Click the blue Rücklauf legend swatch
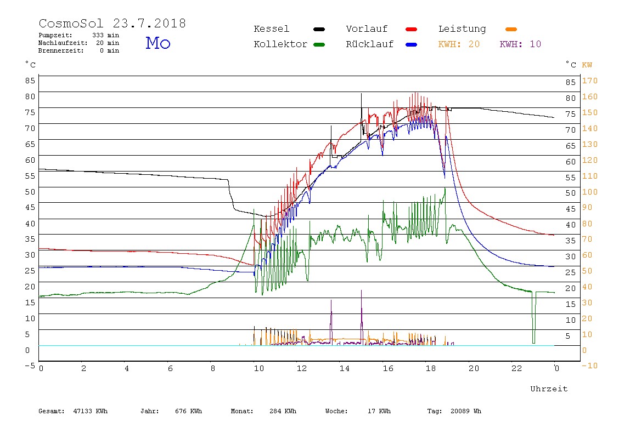Image resolution: width=630 pixels, height=445 pixels. pos(412,44)
